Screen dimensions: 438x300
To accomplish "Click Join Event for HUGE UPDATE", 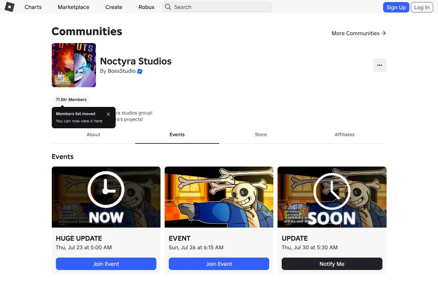I will 106,264.
